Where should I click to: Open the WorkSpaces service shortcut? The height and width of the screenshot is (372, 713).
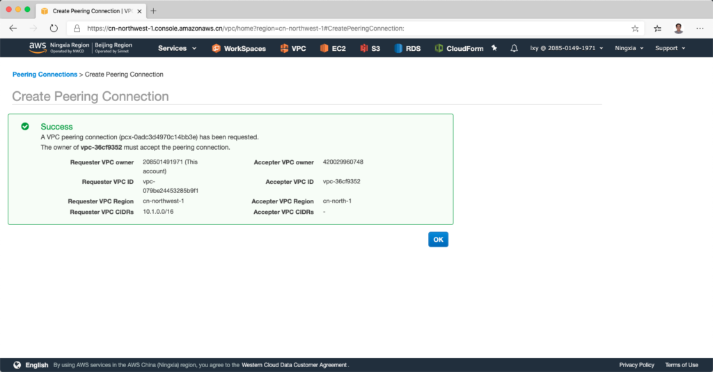(239, 48)
